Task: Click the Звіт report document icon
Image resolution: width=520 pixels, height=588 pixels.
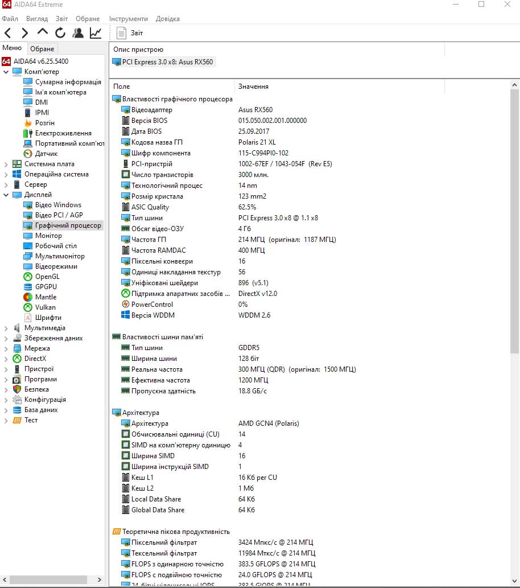Action: coord(121,33)
